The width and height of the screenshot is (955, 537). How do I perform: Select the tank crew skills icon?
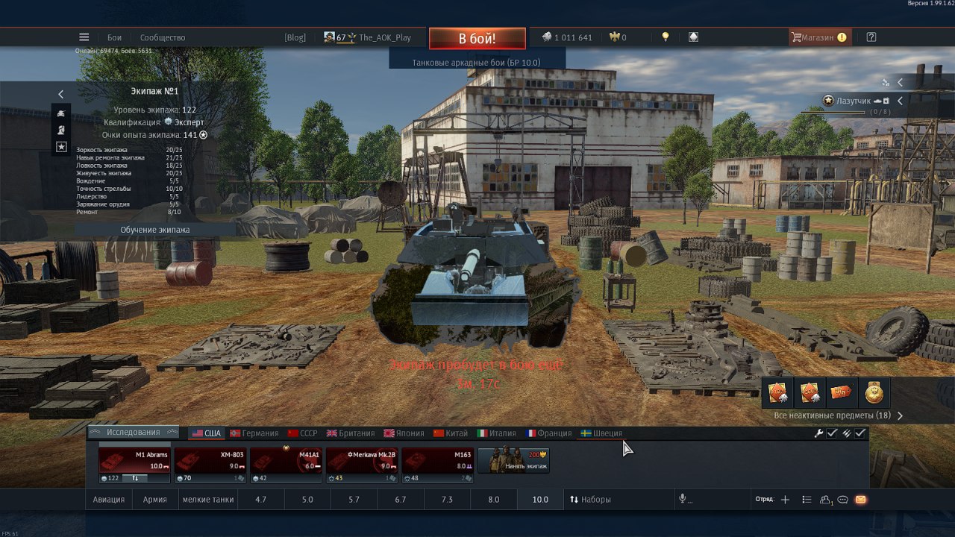61,113
